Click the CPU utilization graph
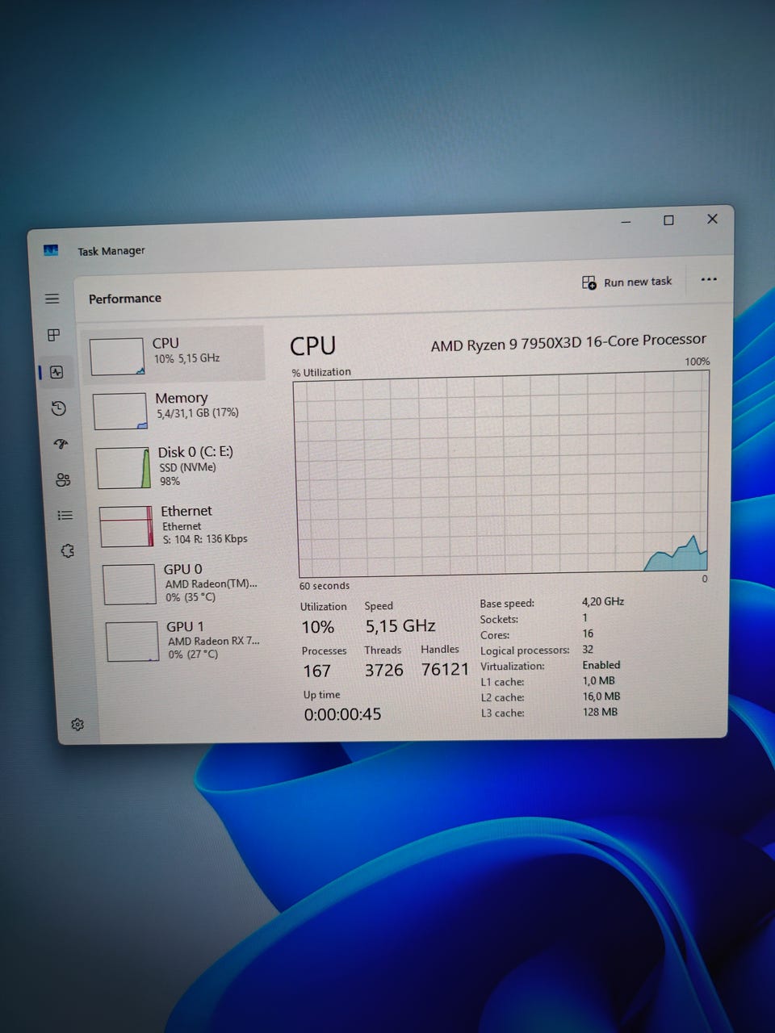775x1033 pixels. (x=501, y=475)
